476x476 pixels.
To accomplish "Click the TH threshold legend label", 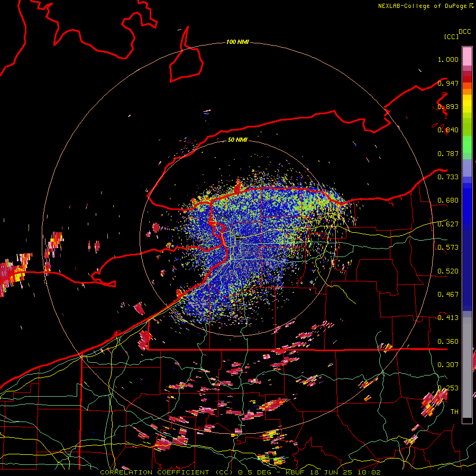I will pyautogui.click(x=454, y=411).
